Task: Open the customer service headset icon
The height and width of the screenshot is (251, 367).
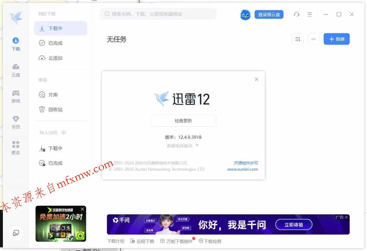Action: coord(296,14)
